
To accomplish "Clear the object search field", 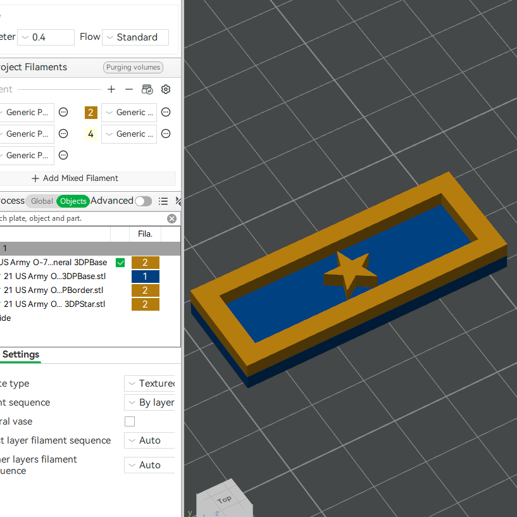I will point(171,218).
